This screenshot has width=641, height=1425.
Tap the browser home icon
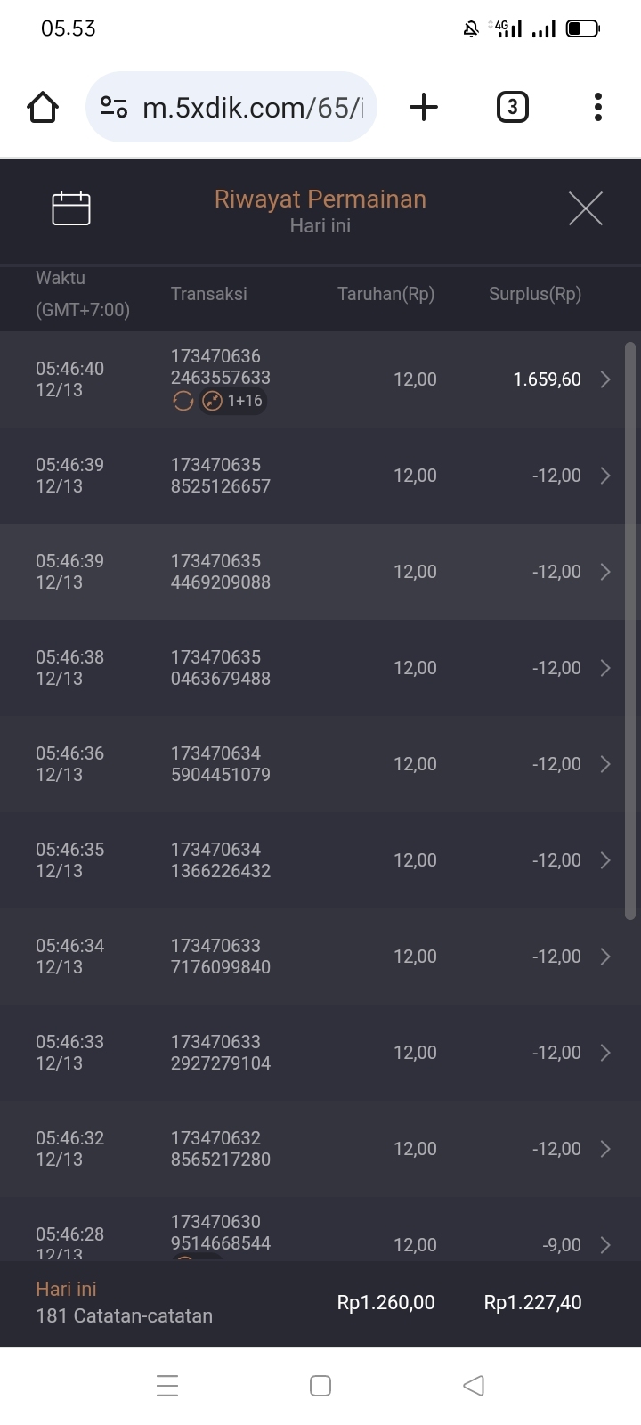[x=43, y=108]
